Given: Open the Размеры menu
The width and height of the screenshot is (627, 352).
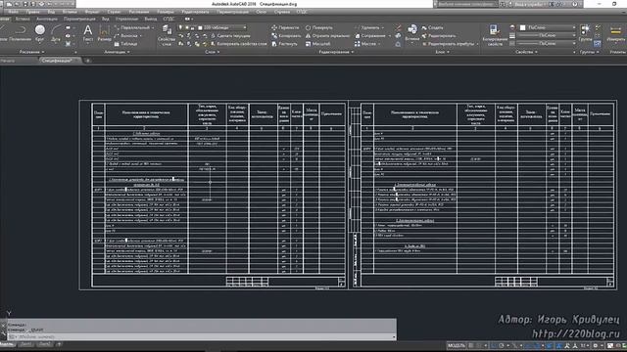Looking at the screenshot, I should [x=166, y=12].
